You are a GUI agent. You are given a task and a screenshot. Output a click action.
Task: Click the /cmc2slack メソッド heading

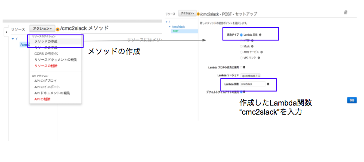(x=84, y=28)
